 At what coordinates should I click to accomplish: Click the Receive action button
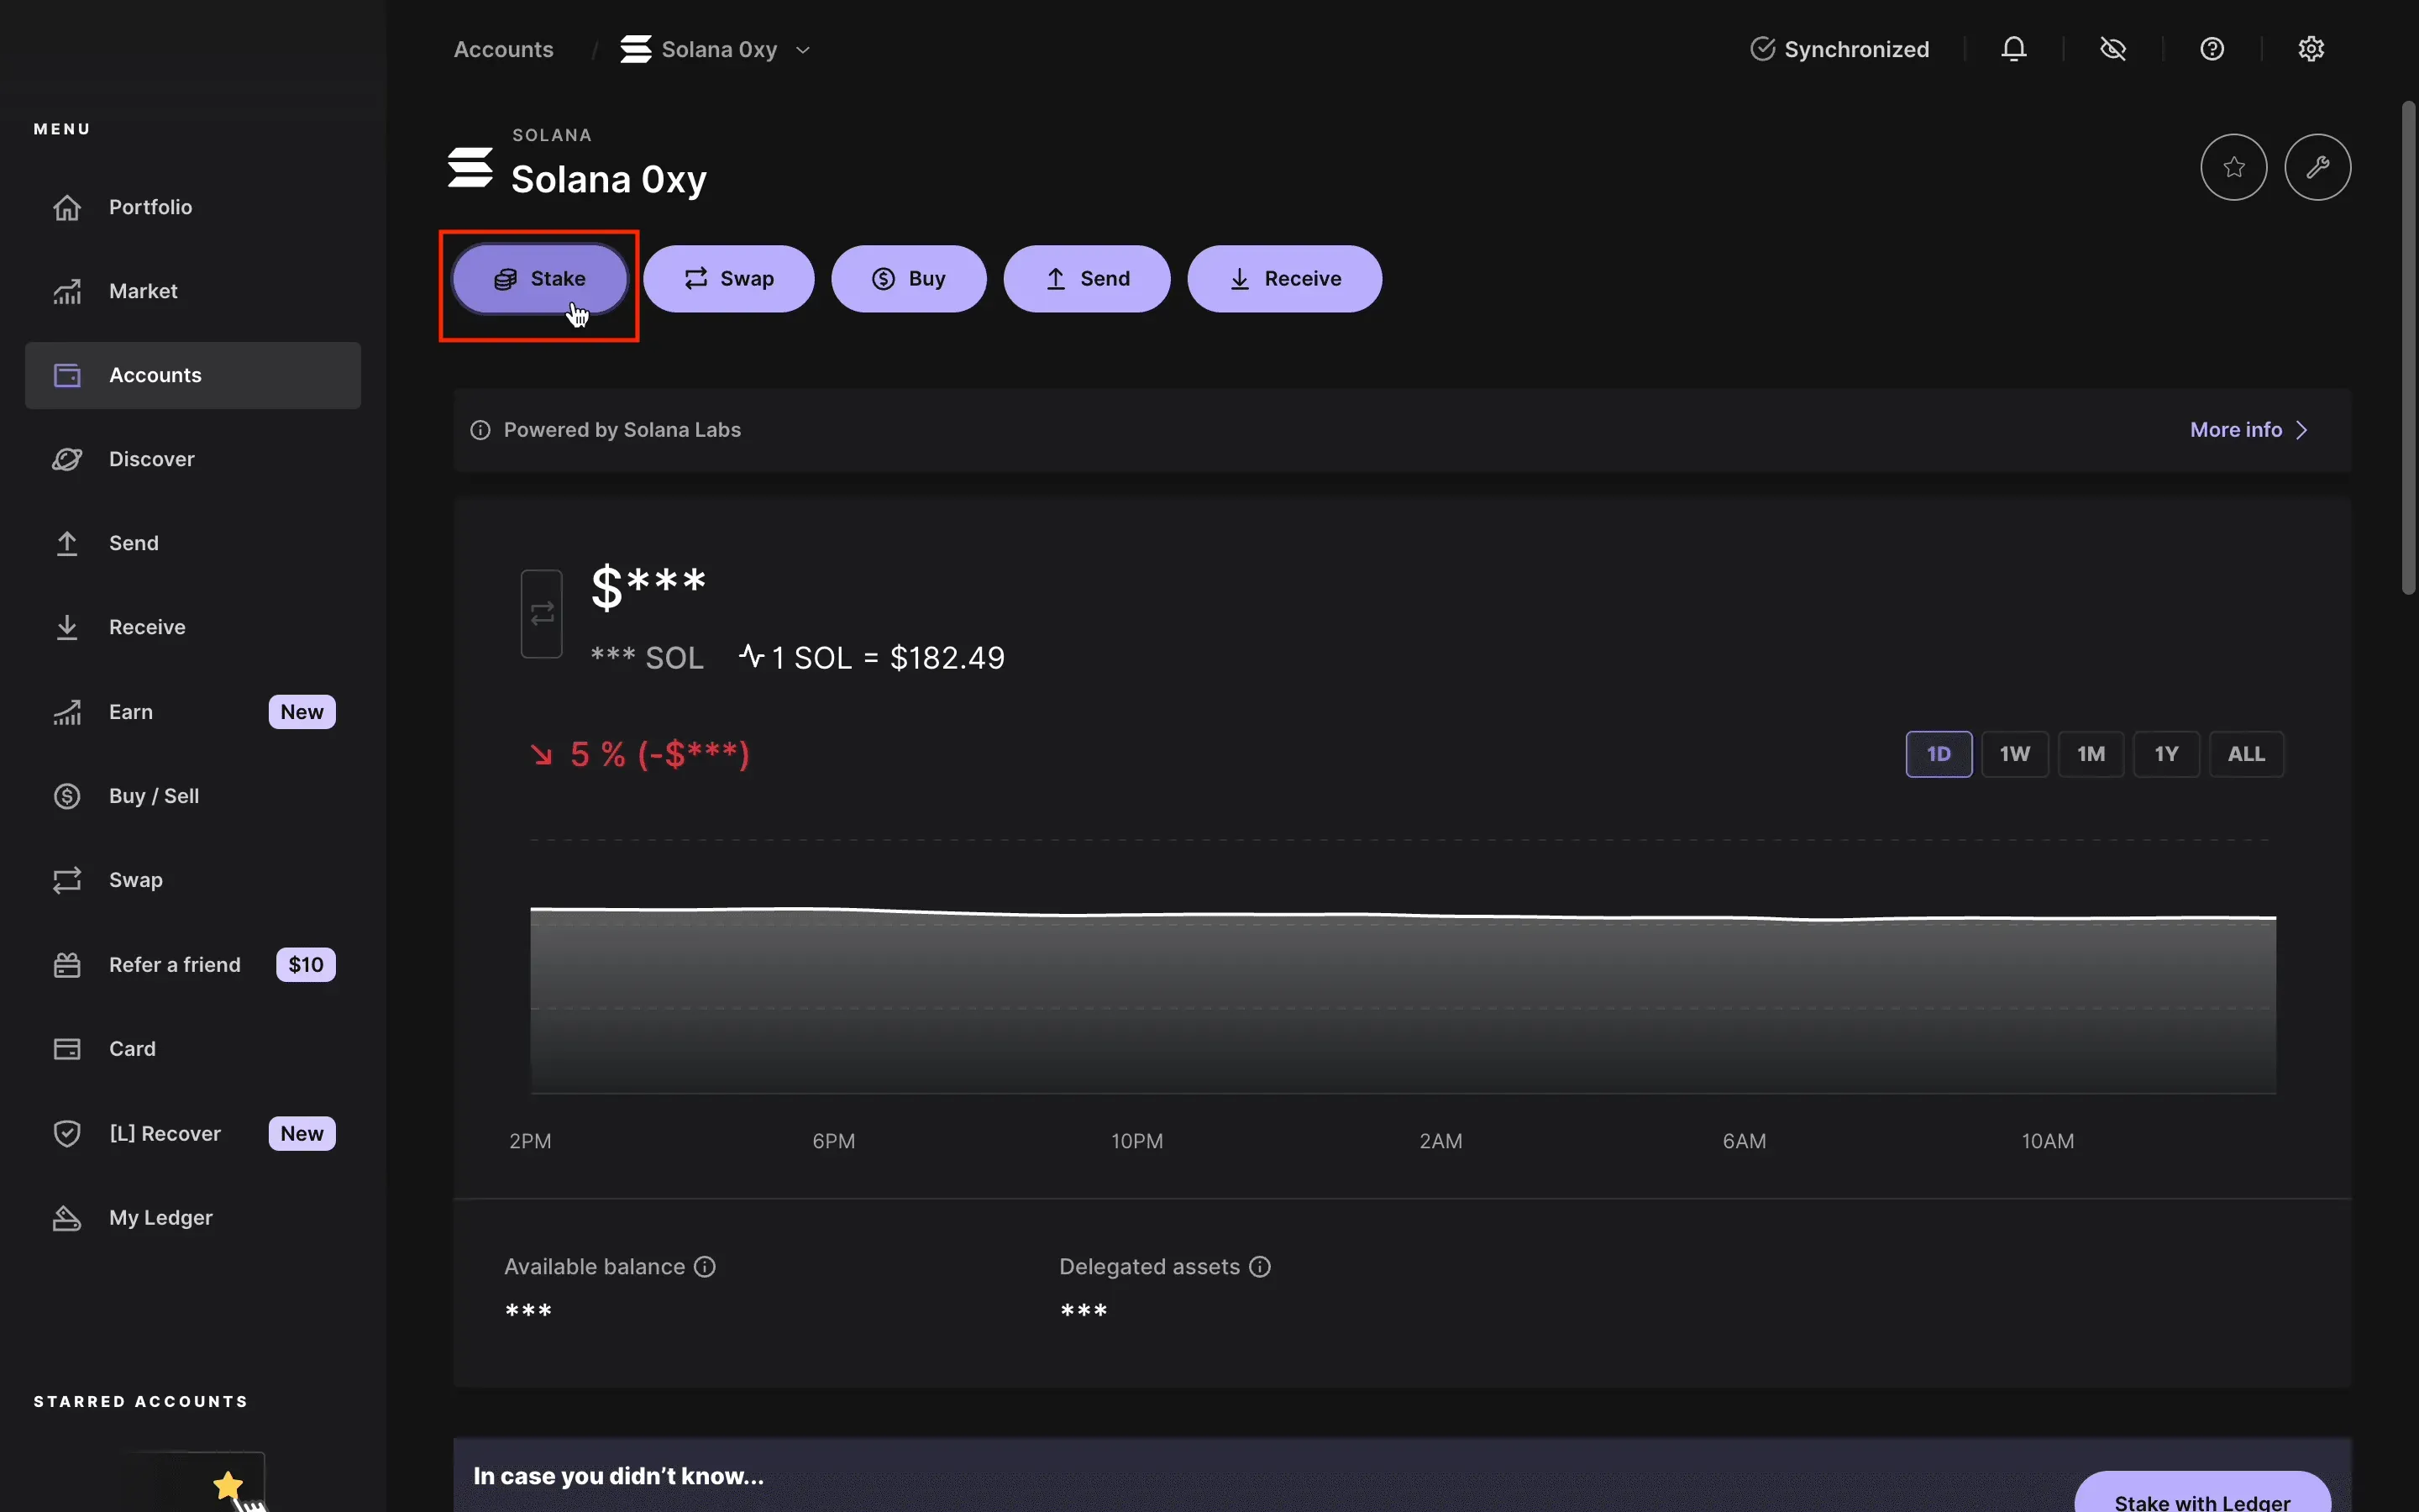[x=1284, y=279]
